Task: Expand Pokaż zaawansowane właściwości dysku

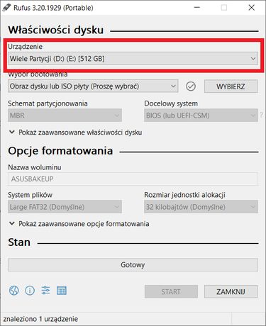Action: 76,133
